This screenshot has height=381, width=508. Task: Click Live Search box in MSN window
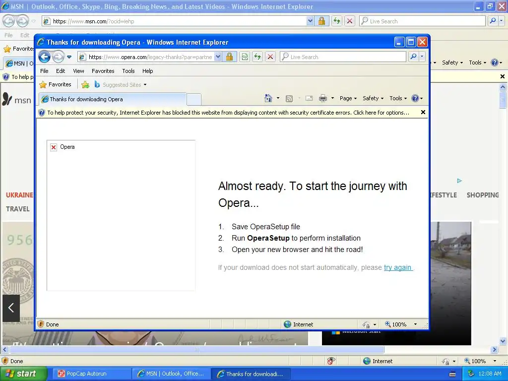(423, 21)
